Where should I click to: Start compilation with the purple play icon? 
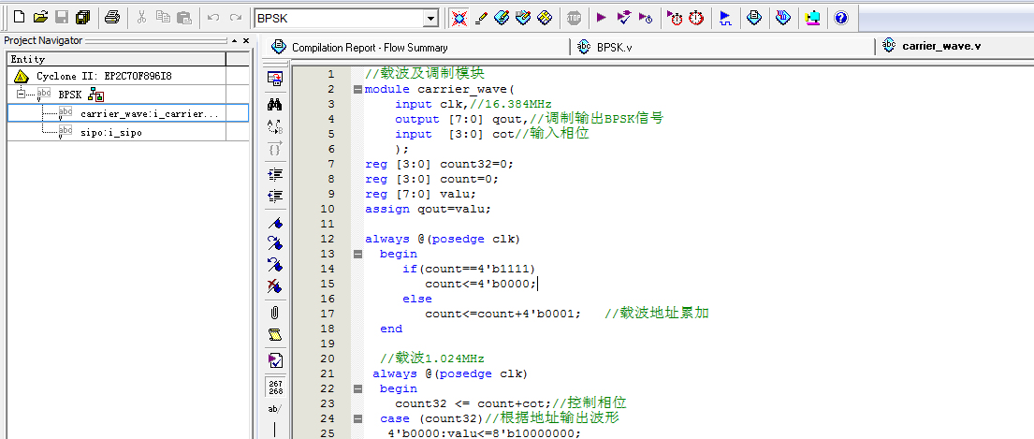(x=601, y=18)
